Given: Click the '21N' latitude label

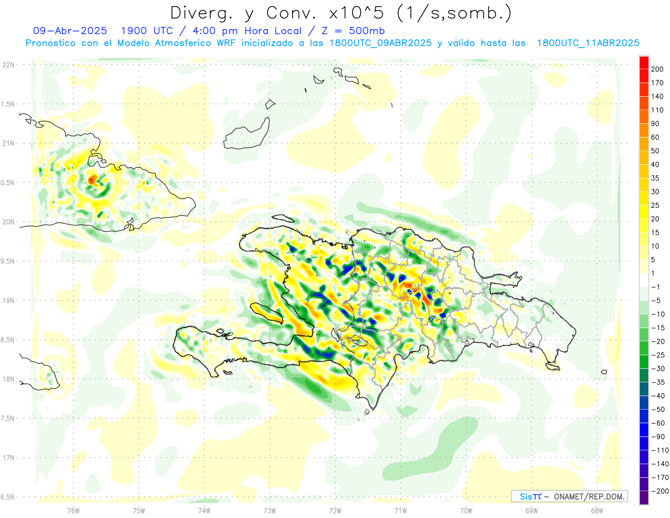Looking at the screenshot, I should click(x=8, y=144).
